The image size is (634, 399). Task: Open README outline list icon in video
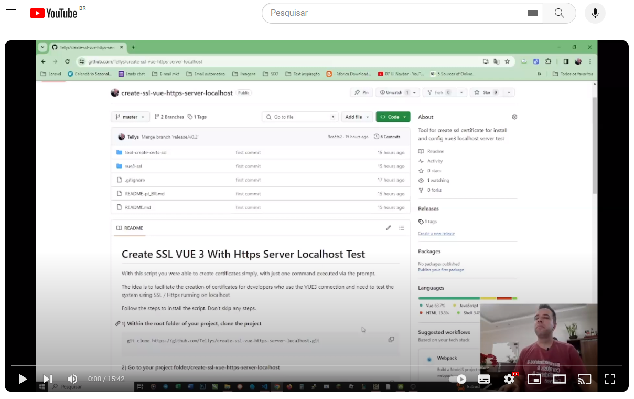[402, 228]
